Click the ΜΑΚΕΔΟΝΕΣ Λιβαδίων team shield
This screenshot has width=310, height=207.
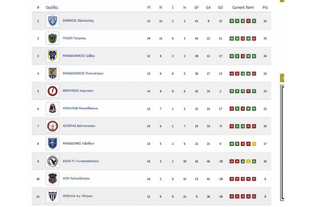point(52,143)
